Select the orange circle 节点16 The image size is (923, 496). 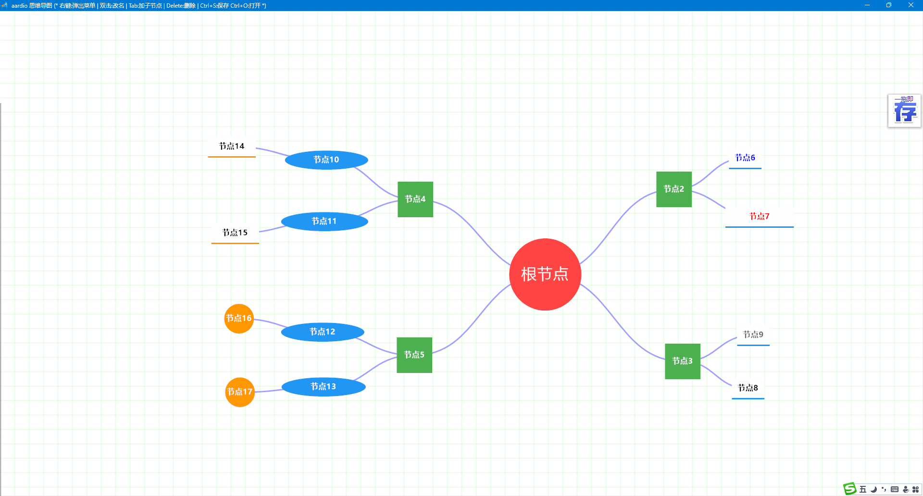click(x=239, y=319)
